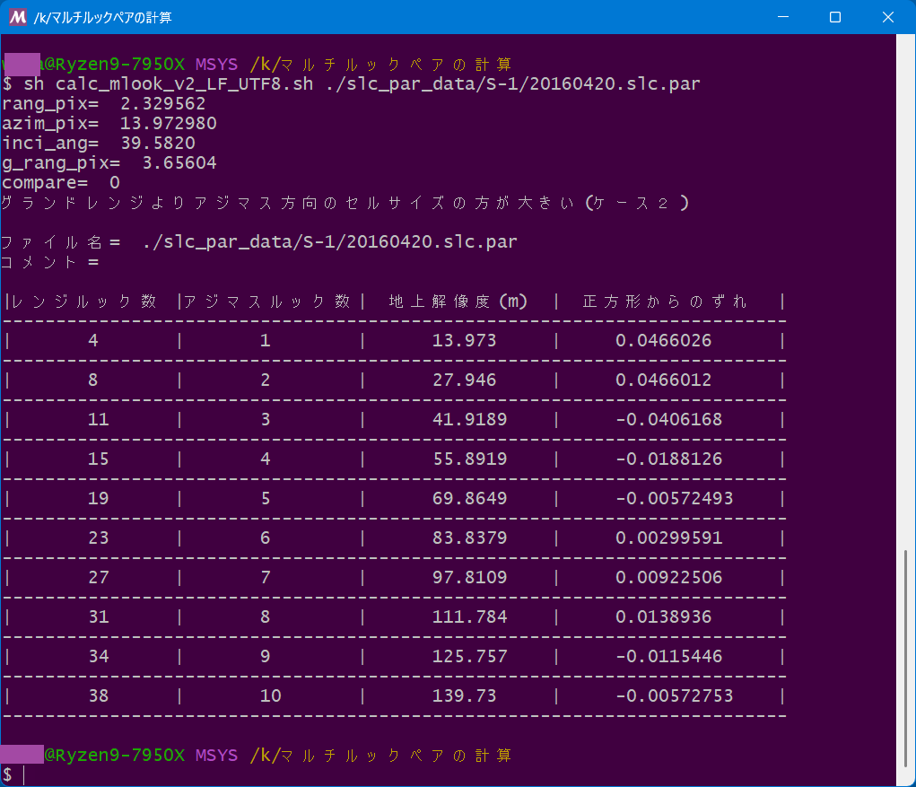Click the table cell showing 0.00299591

pos(669,538)
